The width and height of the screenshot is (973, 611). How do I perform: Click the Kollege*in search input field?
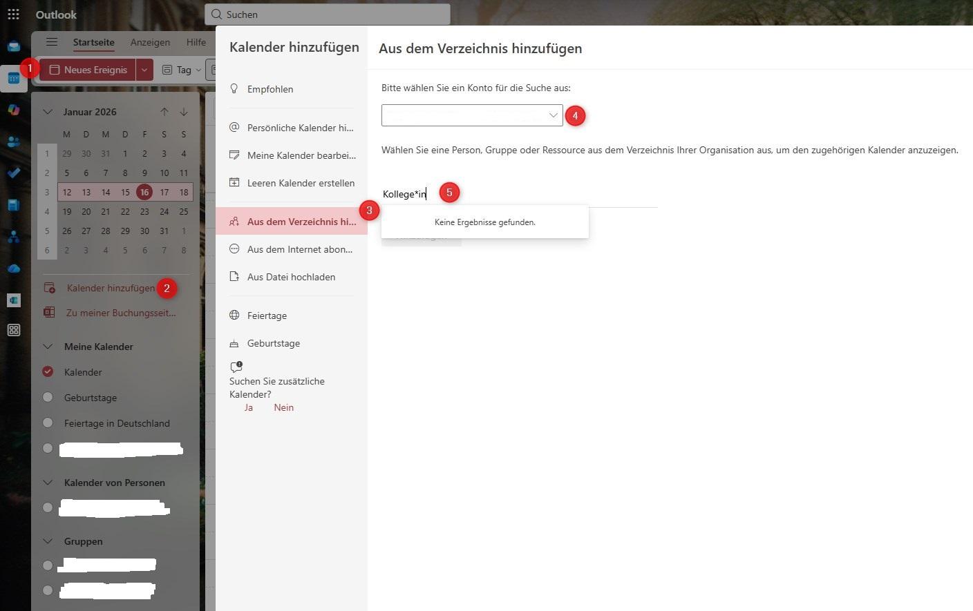click(405, 194)
